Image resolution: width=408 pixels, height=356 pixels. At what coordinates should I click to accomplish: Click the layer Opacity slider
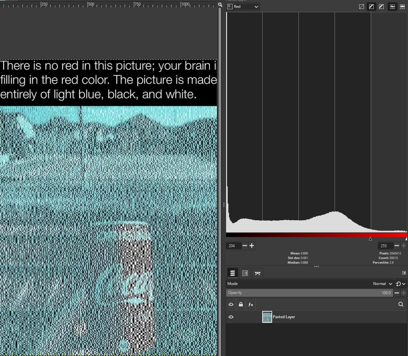pos(309,293)
